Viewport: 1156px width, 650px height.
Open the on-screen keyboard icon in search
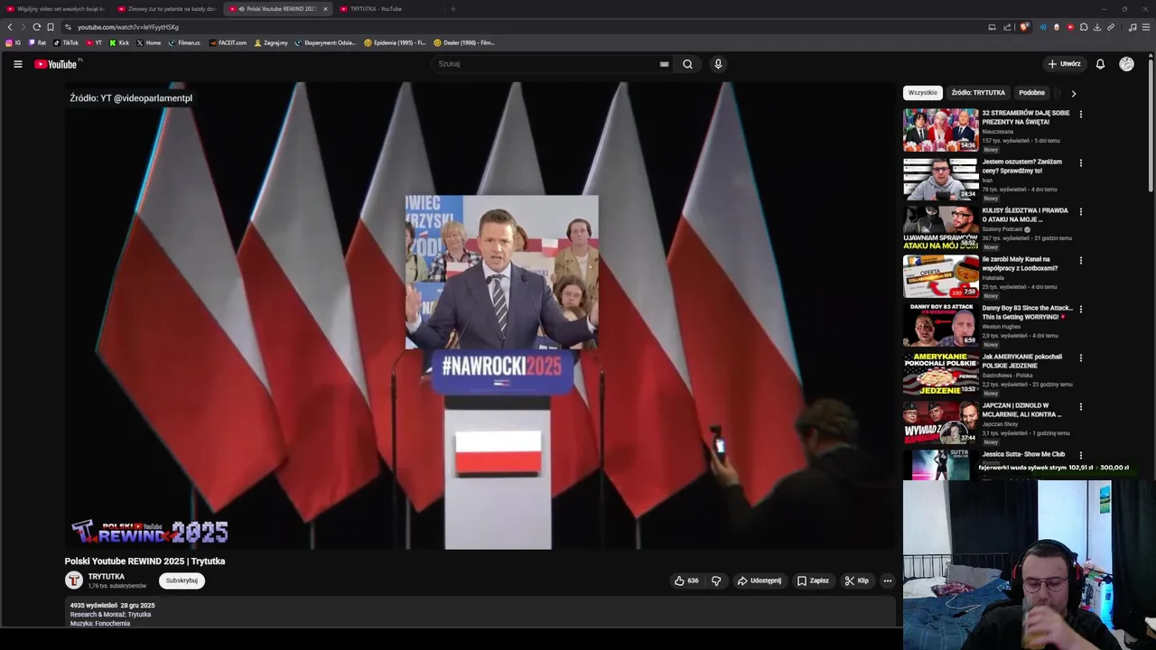(x=664, y=64)
